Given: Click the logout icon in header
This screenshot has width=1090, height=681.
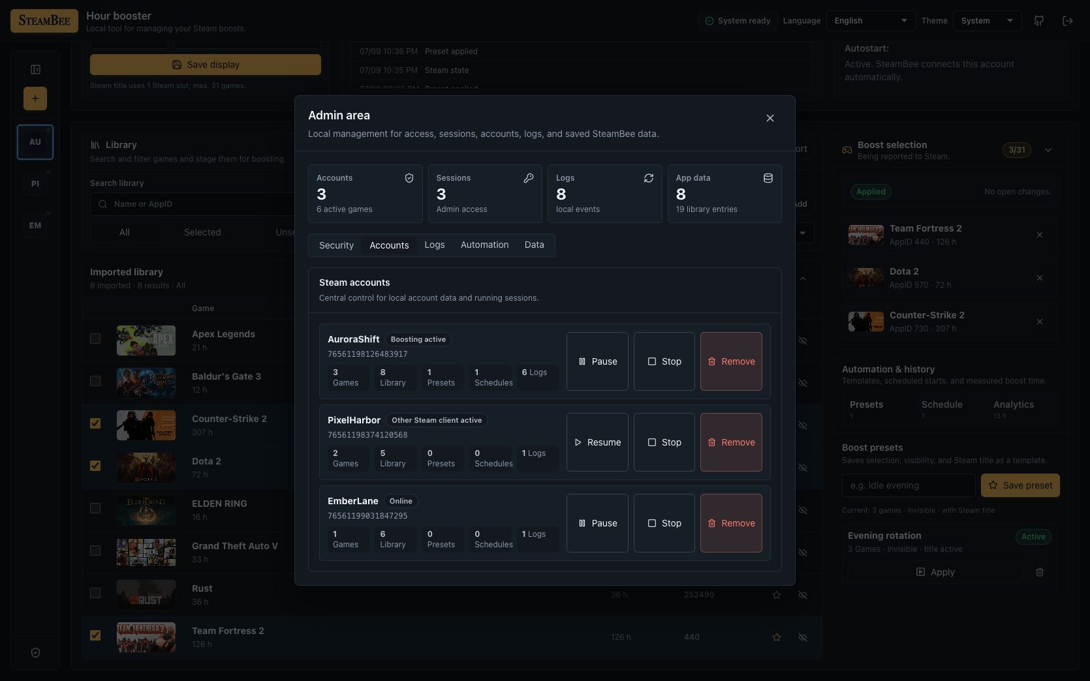Looking at the screenshot, I should coord(1068,21).
